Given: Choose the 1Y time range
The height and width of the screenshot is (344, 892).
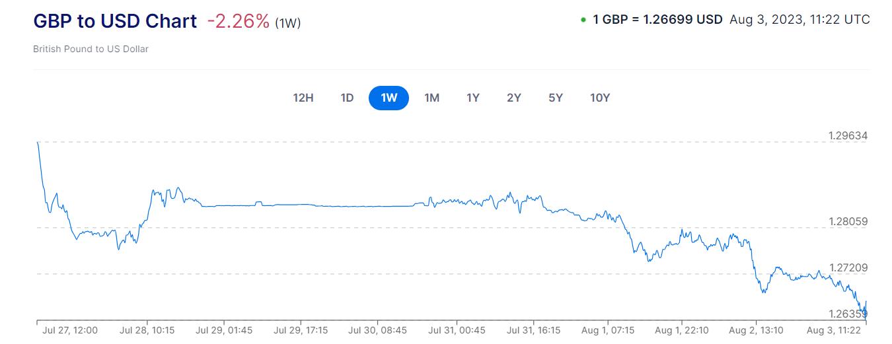Looking at the screenshot, I should click(x=473, y=98).
